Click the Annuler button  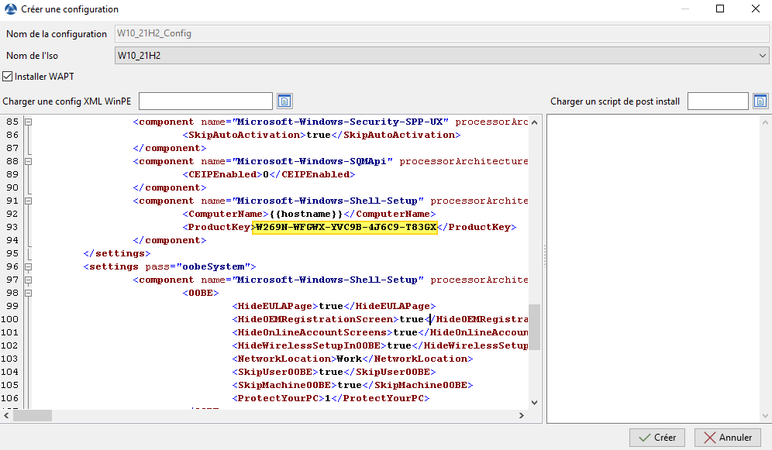click(727, 437)
